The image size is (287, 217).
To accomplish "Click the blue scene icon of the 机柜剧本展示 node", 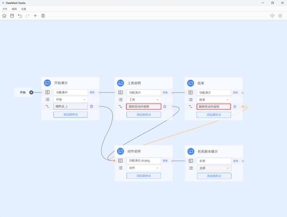I will coord(191,151).
